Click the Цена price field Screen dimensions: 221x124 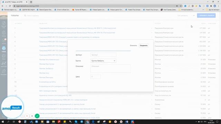click(x=96, y=76)
